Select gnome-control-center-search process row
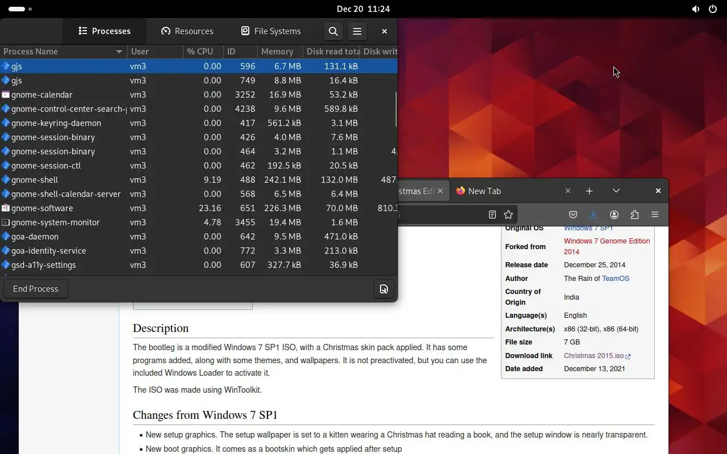 199,109
